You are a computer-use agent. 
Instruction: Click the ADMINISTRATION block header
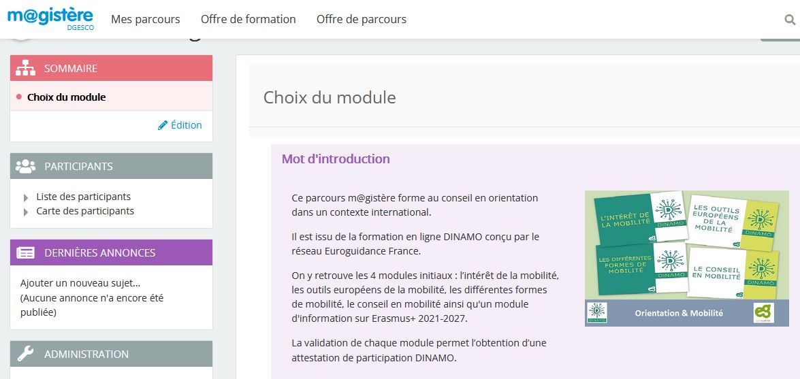pyautogui.click(x=111, y=354)
